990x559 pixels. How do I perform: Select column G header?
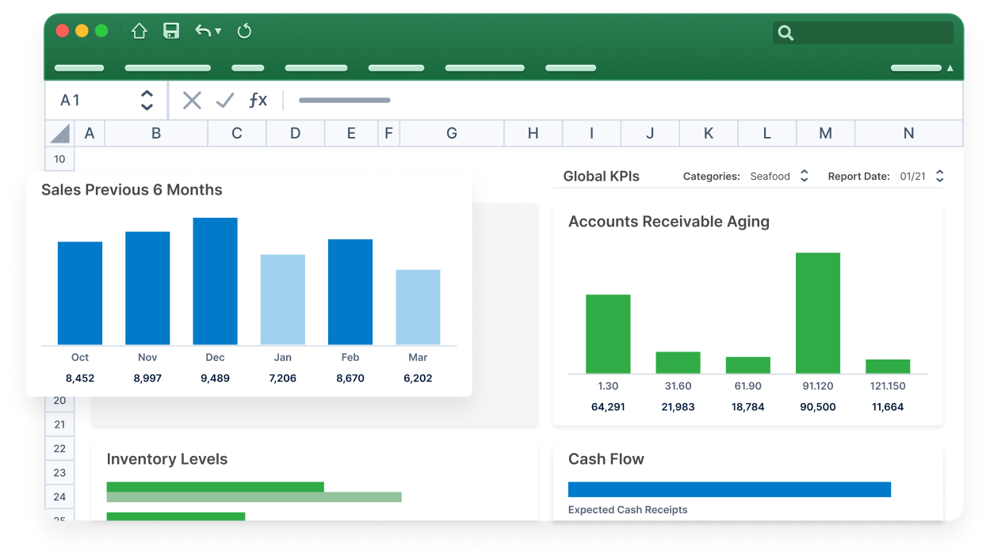coord(452,133)
